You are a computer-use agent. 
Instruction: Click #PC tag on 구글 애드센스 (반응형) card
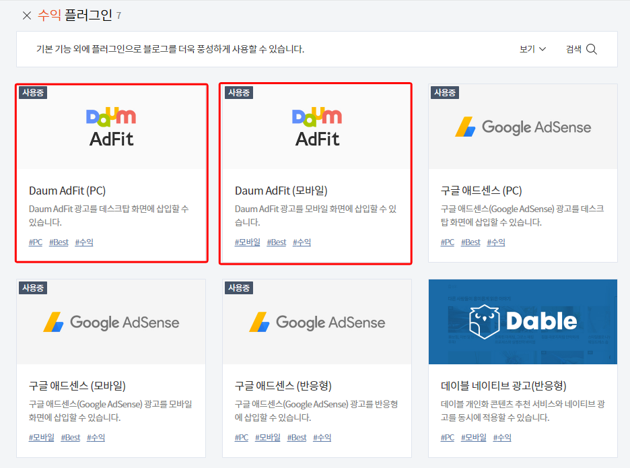242,438
